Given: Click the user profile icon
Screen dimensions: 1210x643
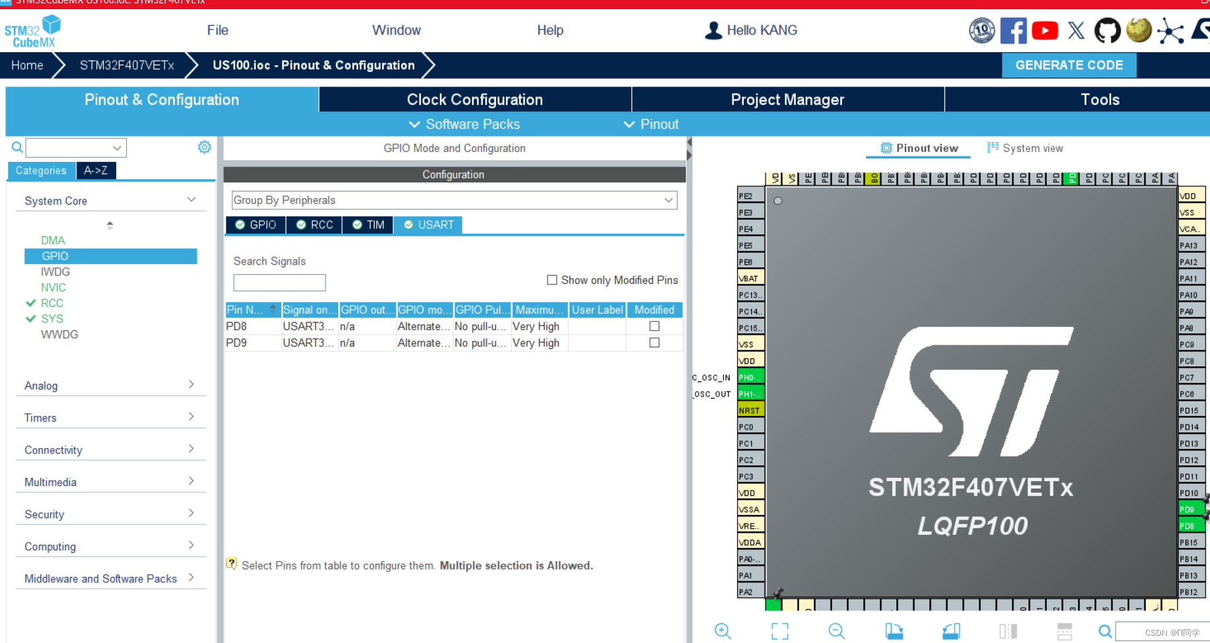Looking at the screenshot, I should pos(713,30).
